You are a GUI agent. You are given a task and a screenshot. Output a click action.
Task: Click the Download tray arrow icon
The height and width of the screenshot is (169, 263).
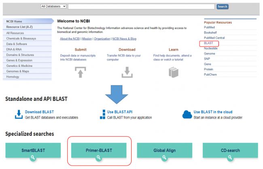tap(127, 72)
